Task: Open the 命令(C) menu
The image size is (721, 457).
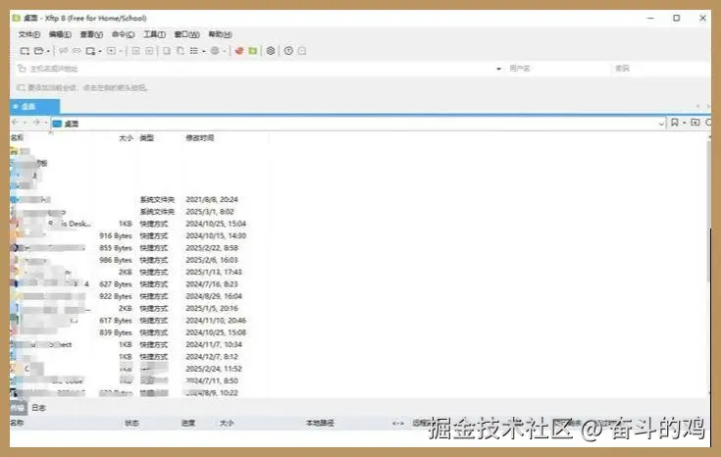Action: (123, 34)
